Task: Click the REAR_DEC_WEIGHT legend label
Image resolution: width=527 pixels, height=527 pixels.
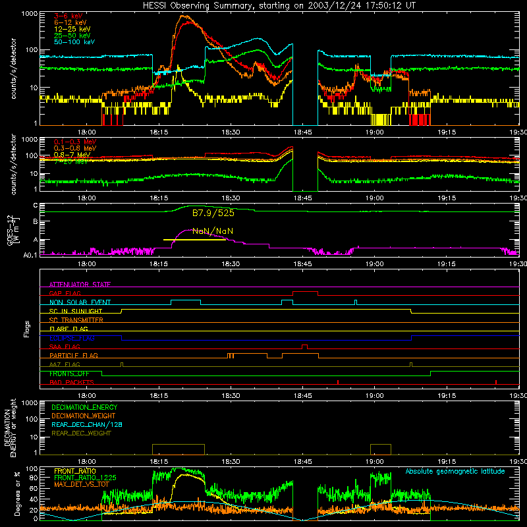Action: click(x=81, y=433)
